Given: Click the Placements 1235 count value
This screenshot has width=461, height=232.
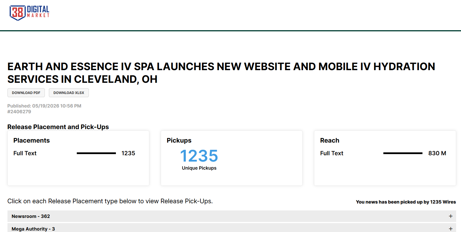Looking at the screenshot, I should point(128,153).
